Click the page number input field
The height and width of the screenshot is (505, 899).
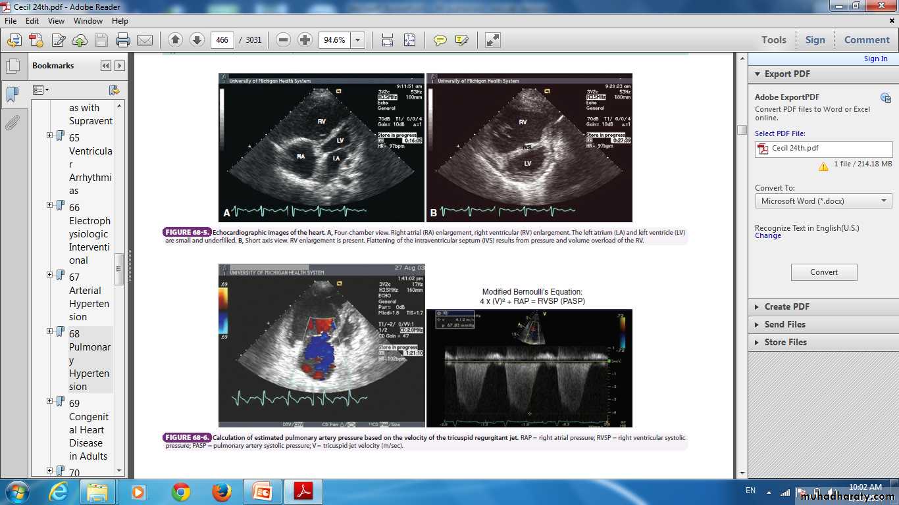pos(222,40)
